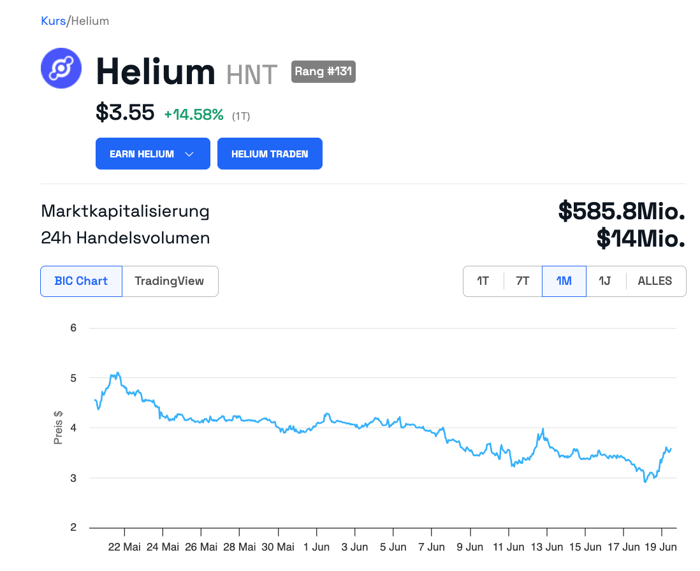Image resolution: width=700 pixels, height=571 pixels.
Task: Click the price line peak near 22 Mai
Action: click(117, 373)
